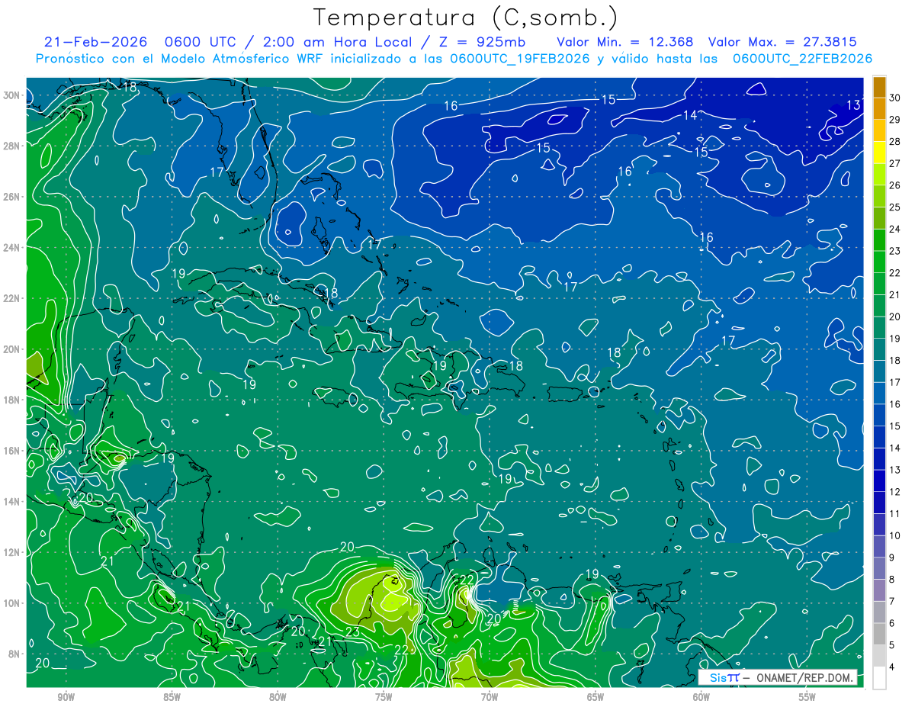Click the 10N latitude axis label
Screen dimensions: 915x707
point(11,603)
